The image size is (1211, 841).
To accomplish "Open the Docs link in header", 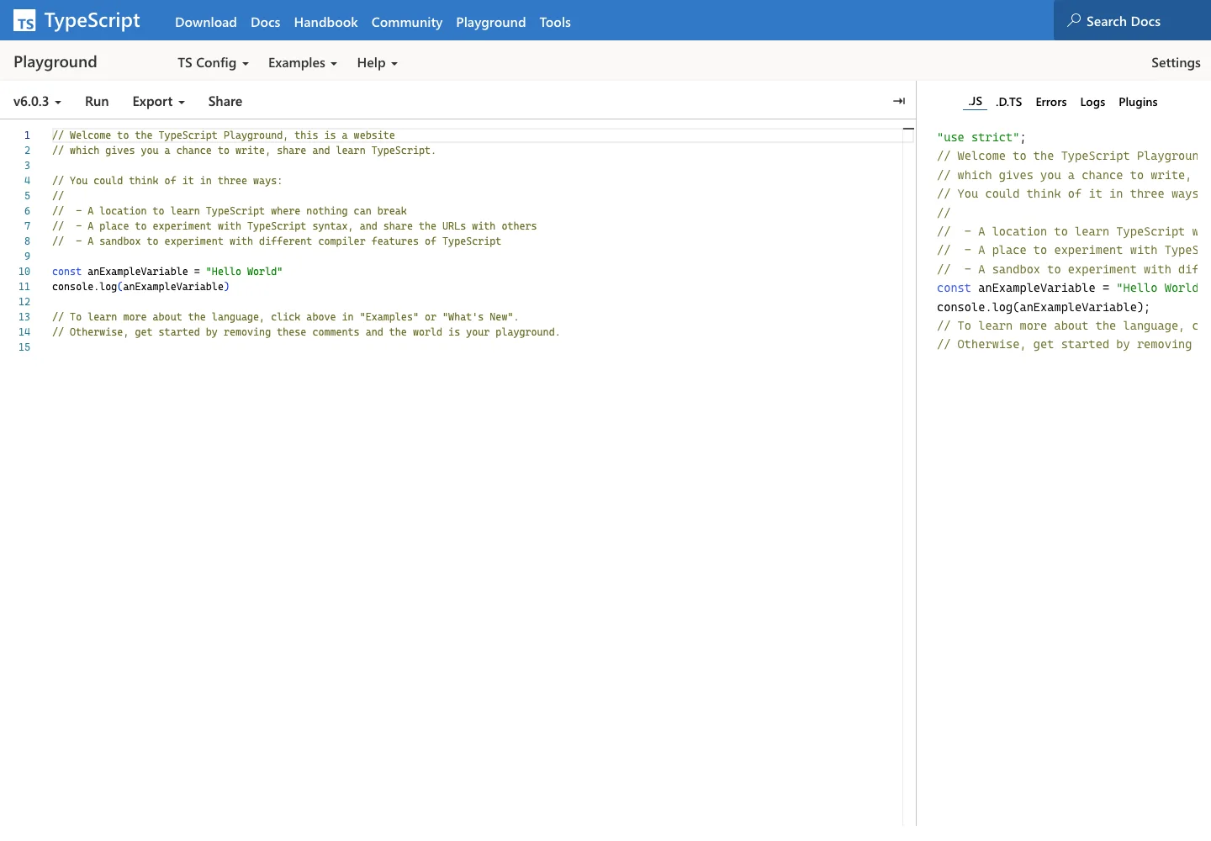I will tap(266, 22).
